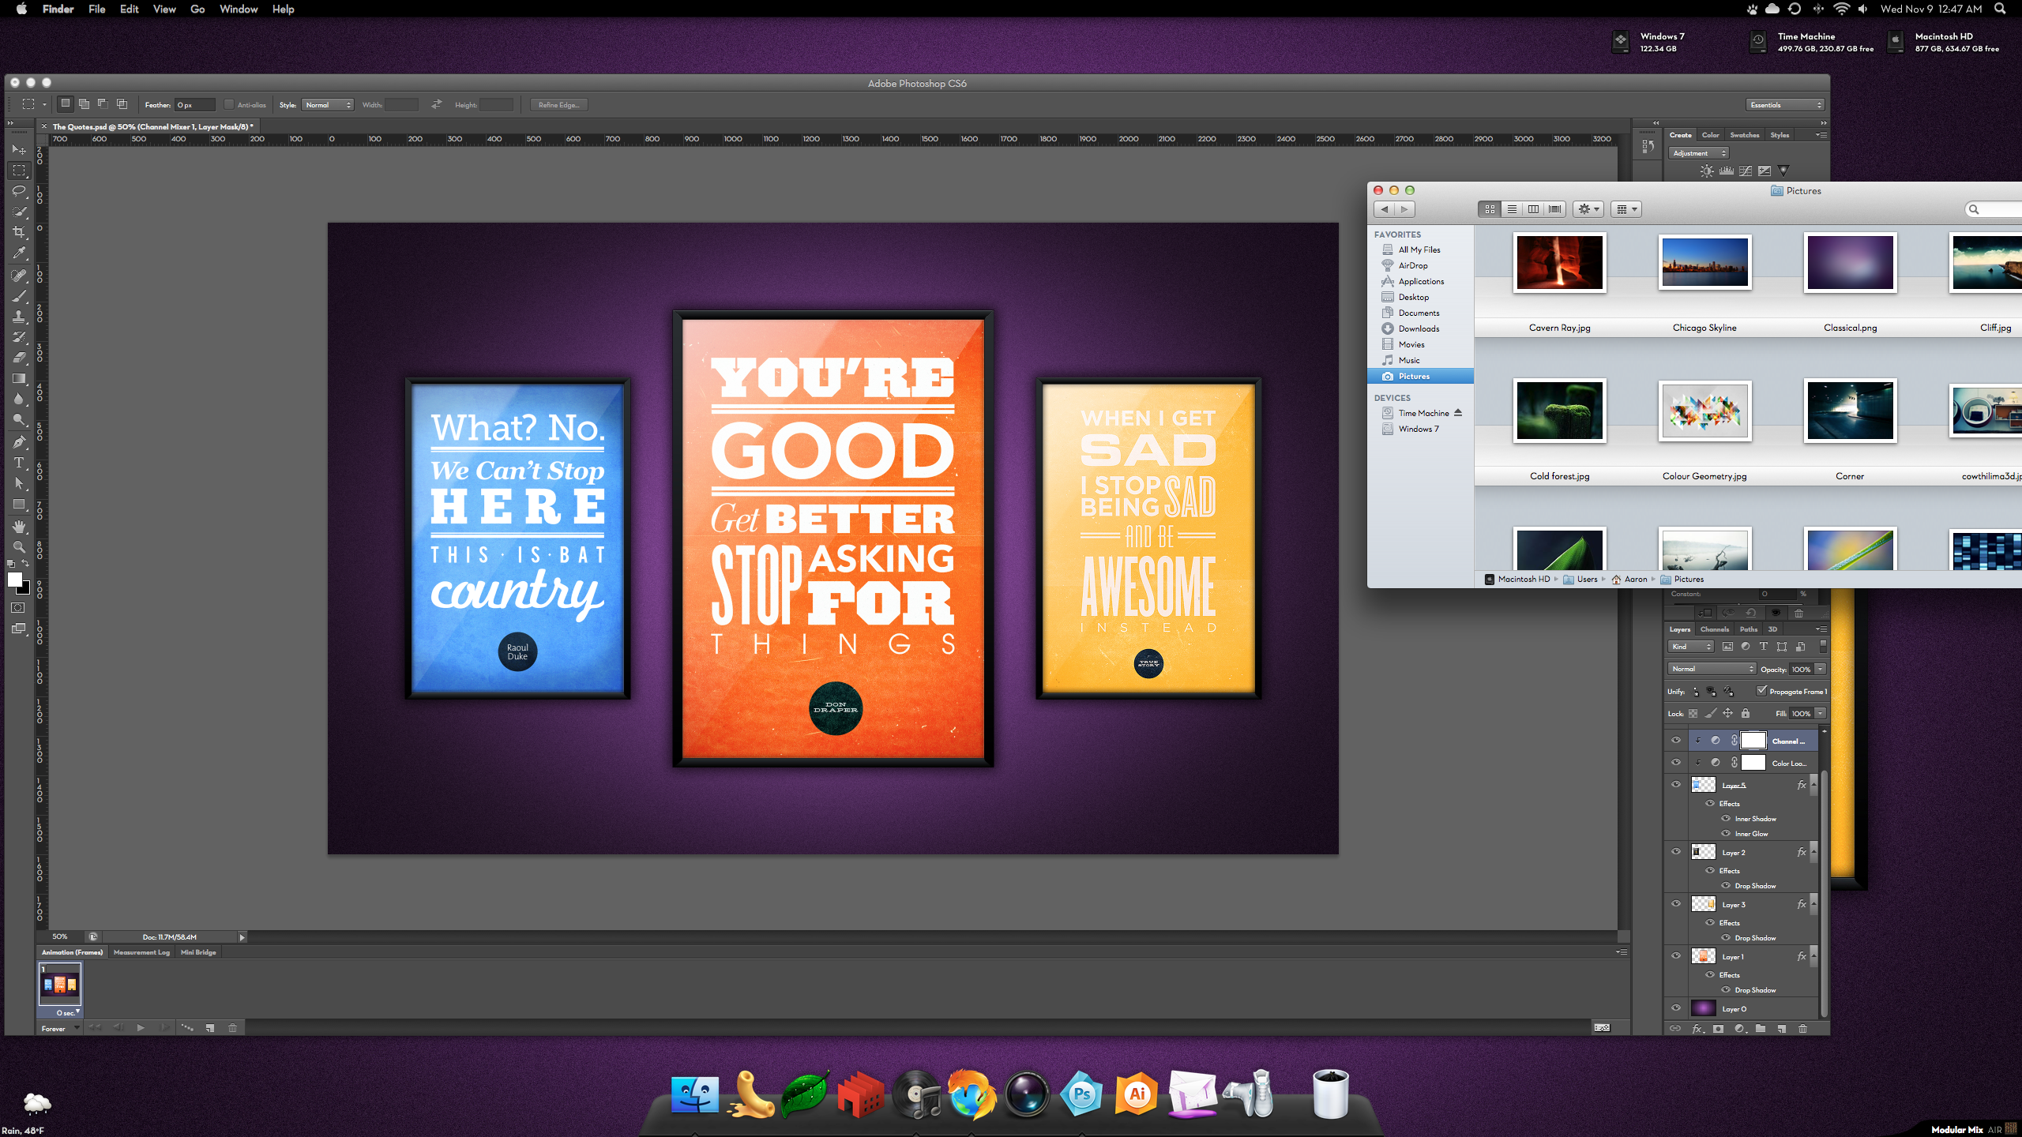The image size is (2022, 1137).
Task: Open the Style dropdown set to Normal
Action: [x=328, y=105]
